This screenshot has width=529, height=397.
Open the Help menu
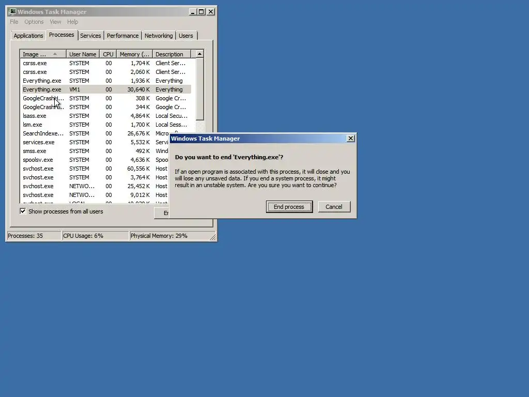[72, 22]
